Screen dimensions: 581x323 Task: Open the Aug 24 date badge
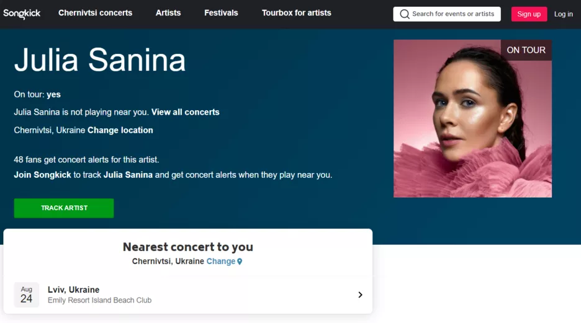point(27,295)
